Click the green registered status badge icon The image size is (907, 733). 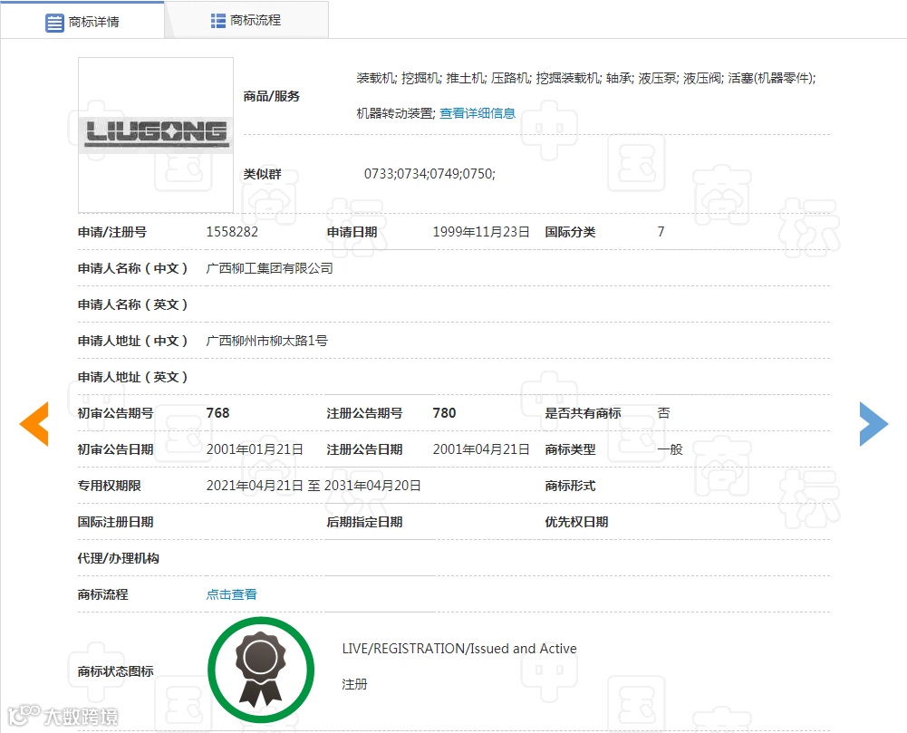(261, 670)
